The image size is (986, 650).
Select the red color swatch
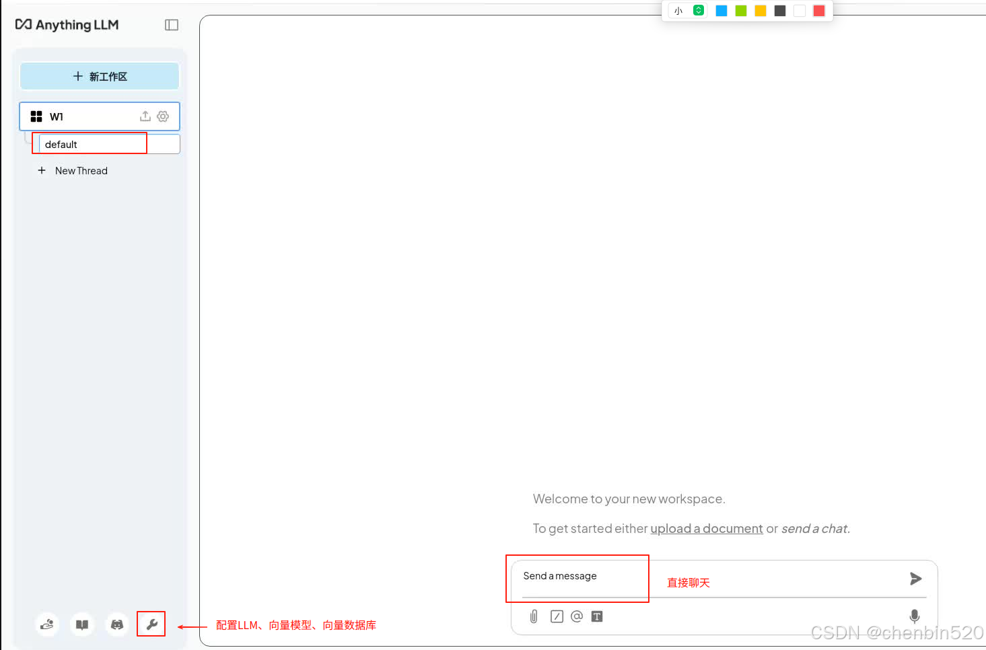point(818,10)
